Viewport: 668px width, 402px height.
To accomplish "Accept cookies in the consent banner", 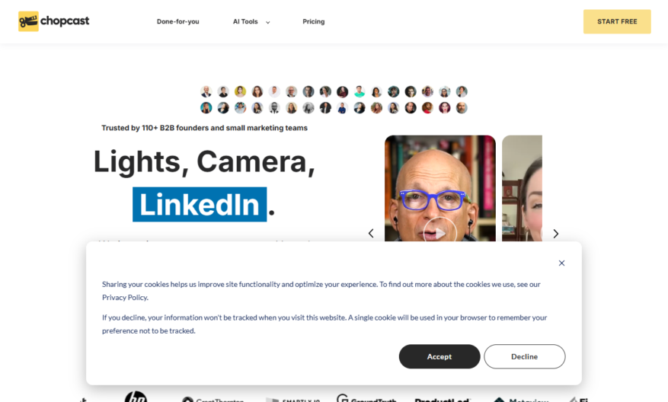I will [439, 356].
